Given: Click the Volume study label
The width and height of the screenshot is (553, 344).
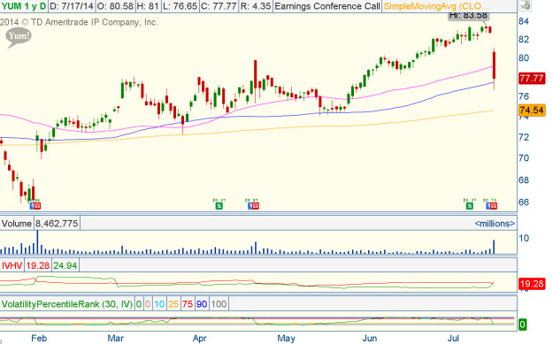Looking at the screenshot, I should [x=17, y=224].
